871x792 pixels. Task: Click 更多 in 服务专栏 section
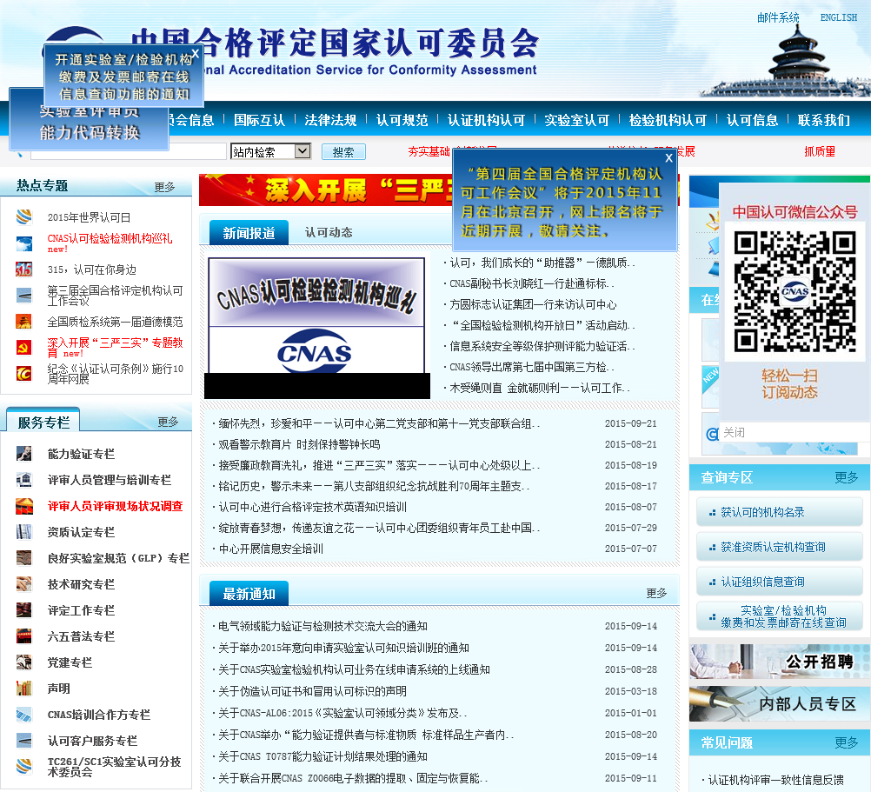[x=168, y=423]
